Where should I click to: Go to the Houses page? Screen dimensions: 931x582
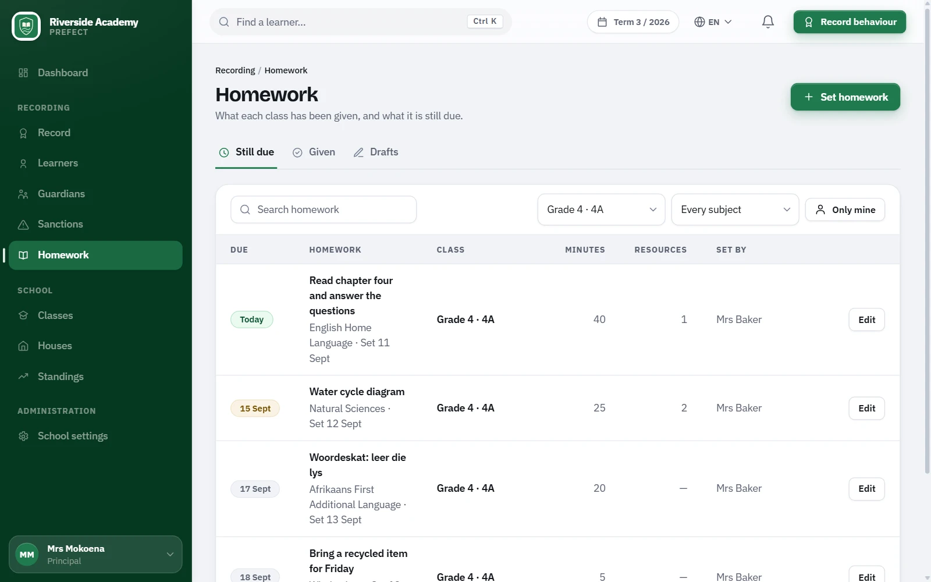[95, 346]
